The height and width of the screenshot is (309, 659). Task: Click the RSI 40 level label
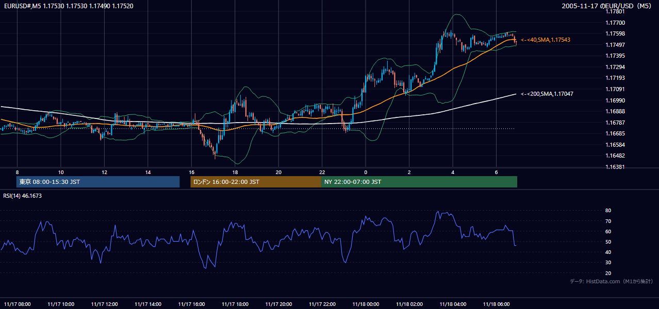pyautogui.click(x=608, y=252)
